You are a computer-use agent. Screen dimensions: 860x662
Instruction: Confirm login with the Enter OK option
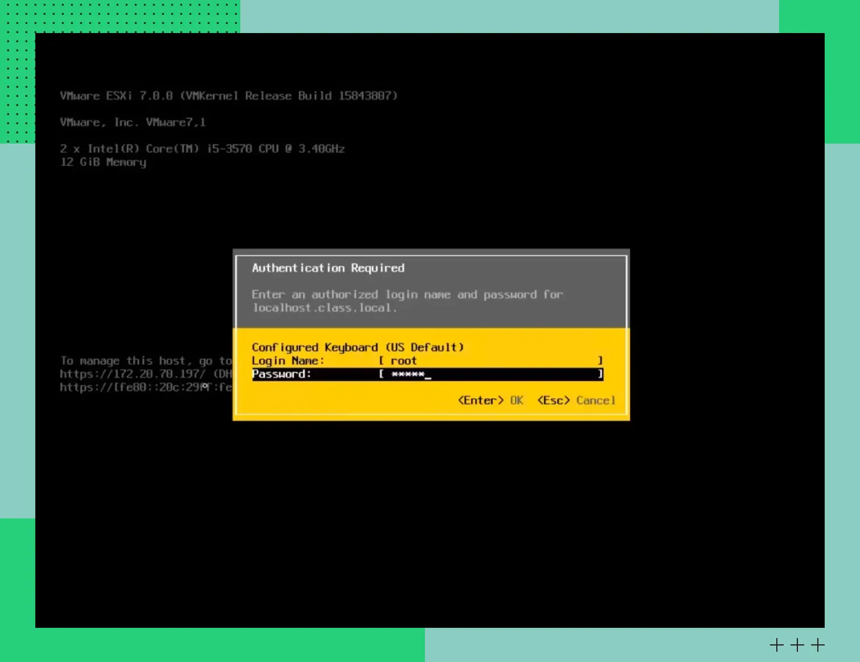pyautogui.click(x=490, y=401)
